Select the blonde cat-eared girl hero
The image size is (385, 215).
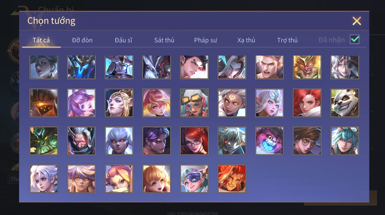click(x=157, y=179)
